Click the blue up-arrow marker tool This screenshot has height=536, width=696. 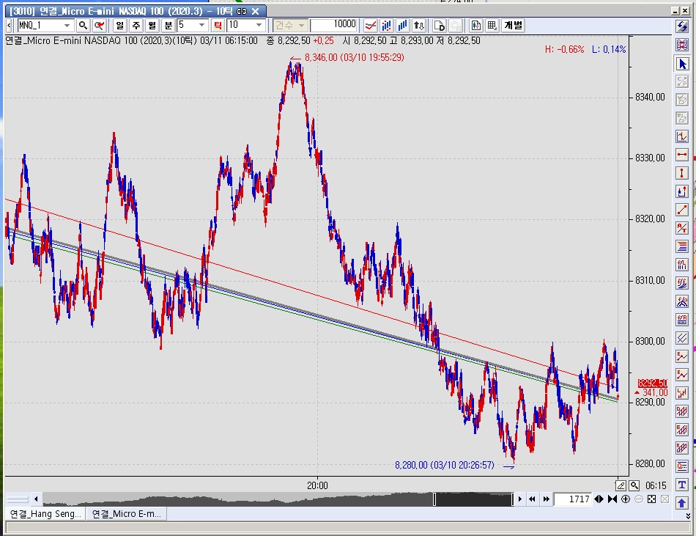pos(682,502)
